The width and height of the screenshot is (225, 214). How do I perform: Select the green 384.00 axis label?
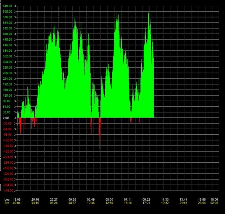pos(7,51)
